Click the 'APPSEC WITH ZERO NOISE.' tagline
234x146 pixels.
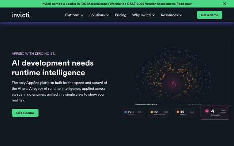pyautogui.click(x=33, y=54)
